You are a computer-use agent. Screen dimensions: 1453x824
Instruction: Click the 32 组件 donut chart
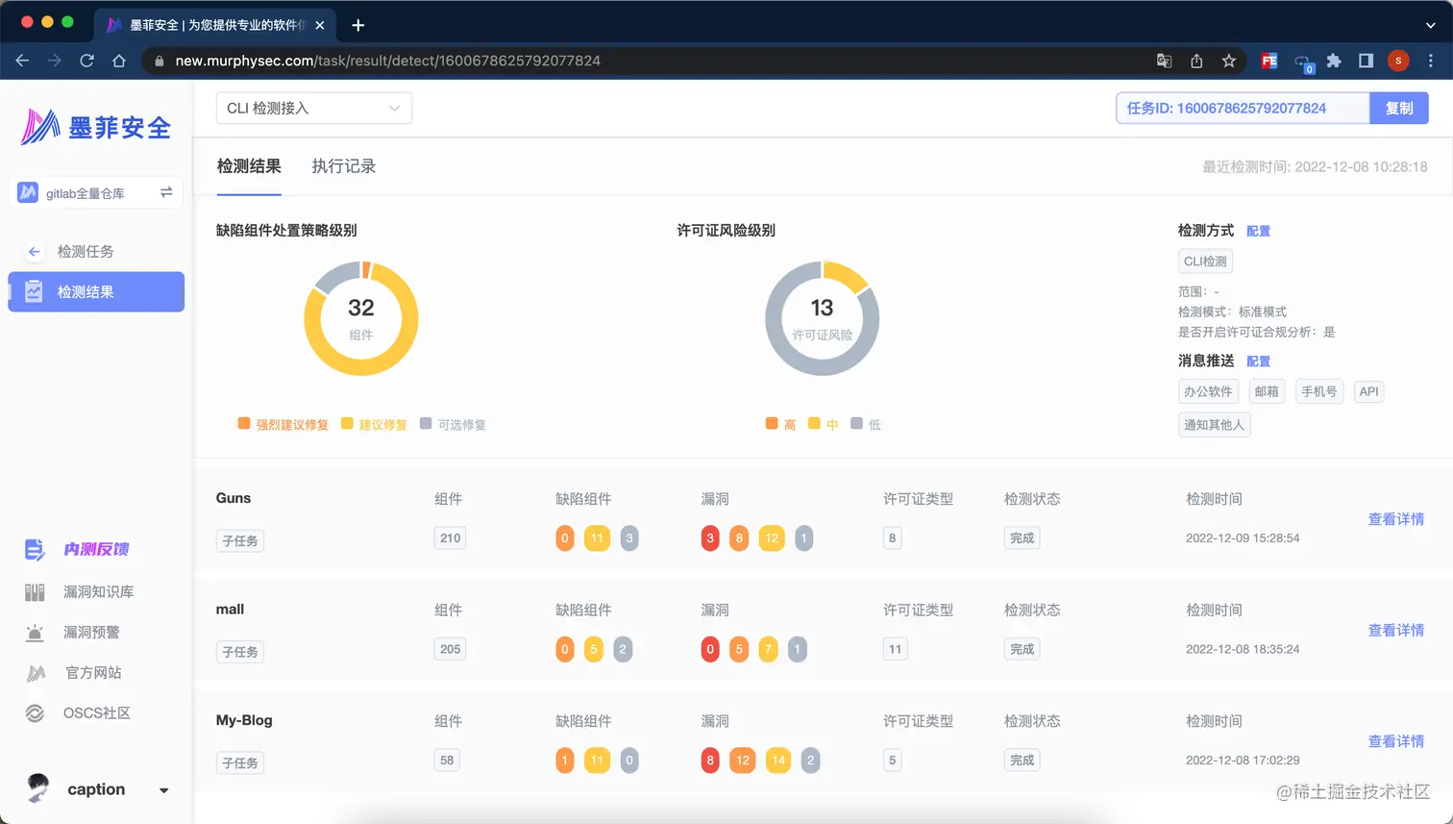pyautogui.click(x=361, y=318)
